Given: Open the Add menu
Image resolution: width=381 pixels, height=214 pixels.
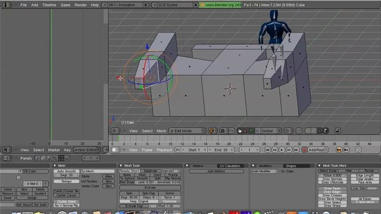Looking at the screenshot, I should 35,5.
